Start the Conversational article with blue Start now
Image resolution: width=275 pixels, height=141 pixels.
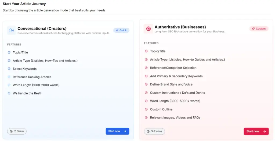(x=117, y=131)
